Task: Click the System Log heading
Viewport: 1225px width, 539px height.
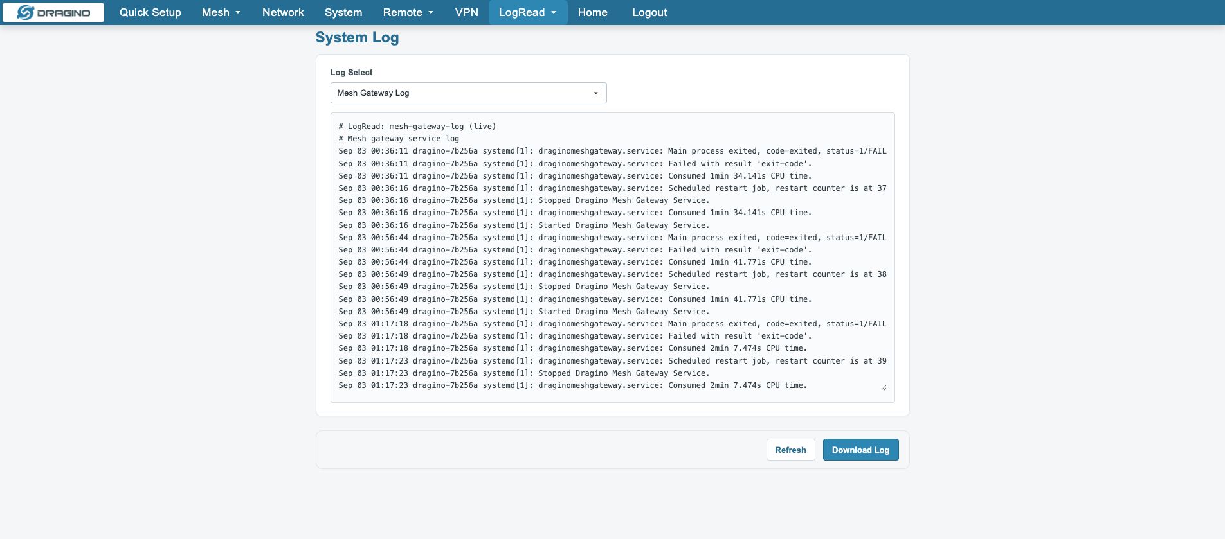Action: click(357, 37)
